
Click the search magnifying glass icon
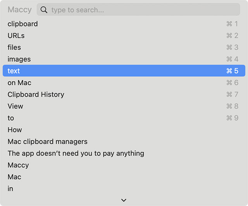pos(44,10)
